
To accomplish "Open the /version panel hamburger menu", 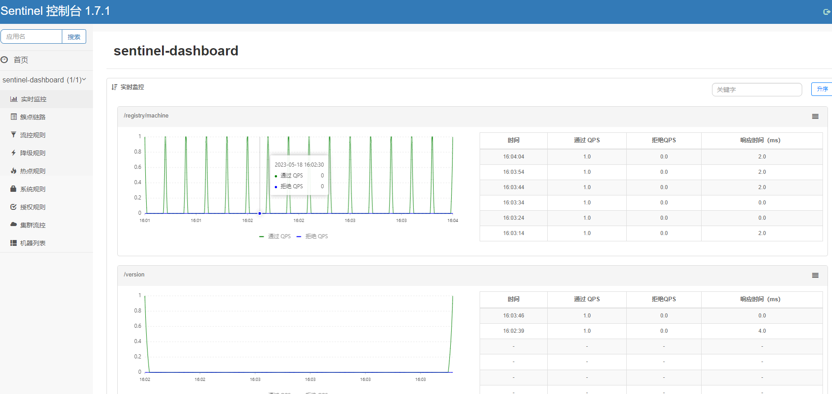I will click(815, 275).
